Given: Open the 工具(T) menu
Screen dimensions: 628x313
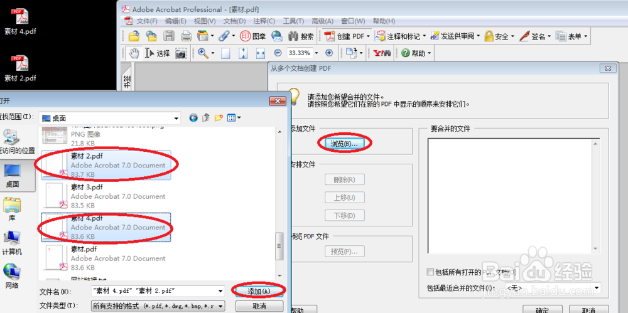Looking at the screenshot, I should [293, 21].
